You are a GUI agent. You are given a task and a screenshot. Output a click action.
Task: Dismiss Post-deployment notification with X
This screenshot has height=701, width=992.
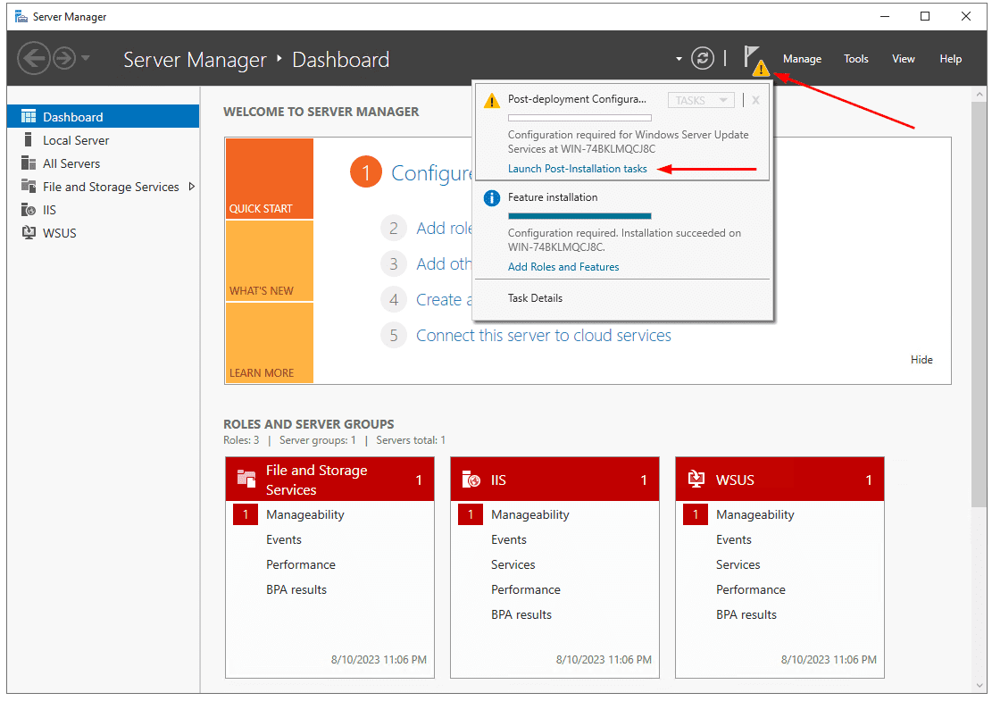click(755, 100)
